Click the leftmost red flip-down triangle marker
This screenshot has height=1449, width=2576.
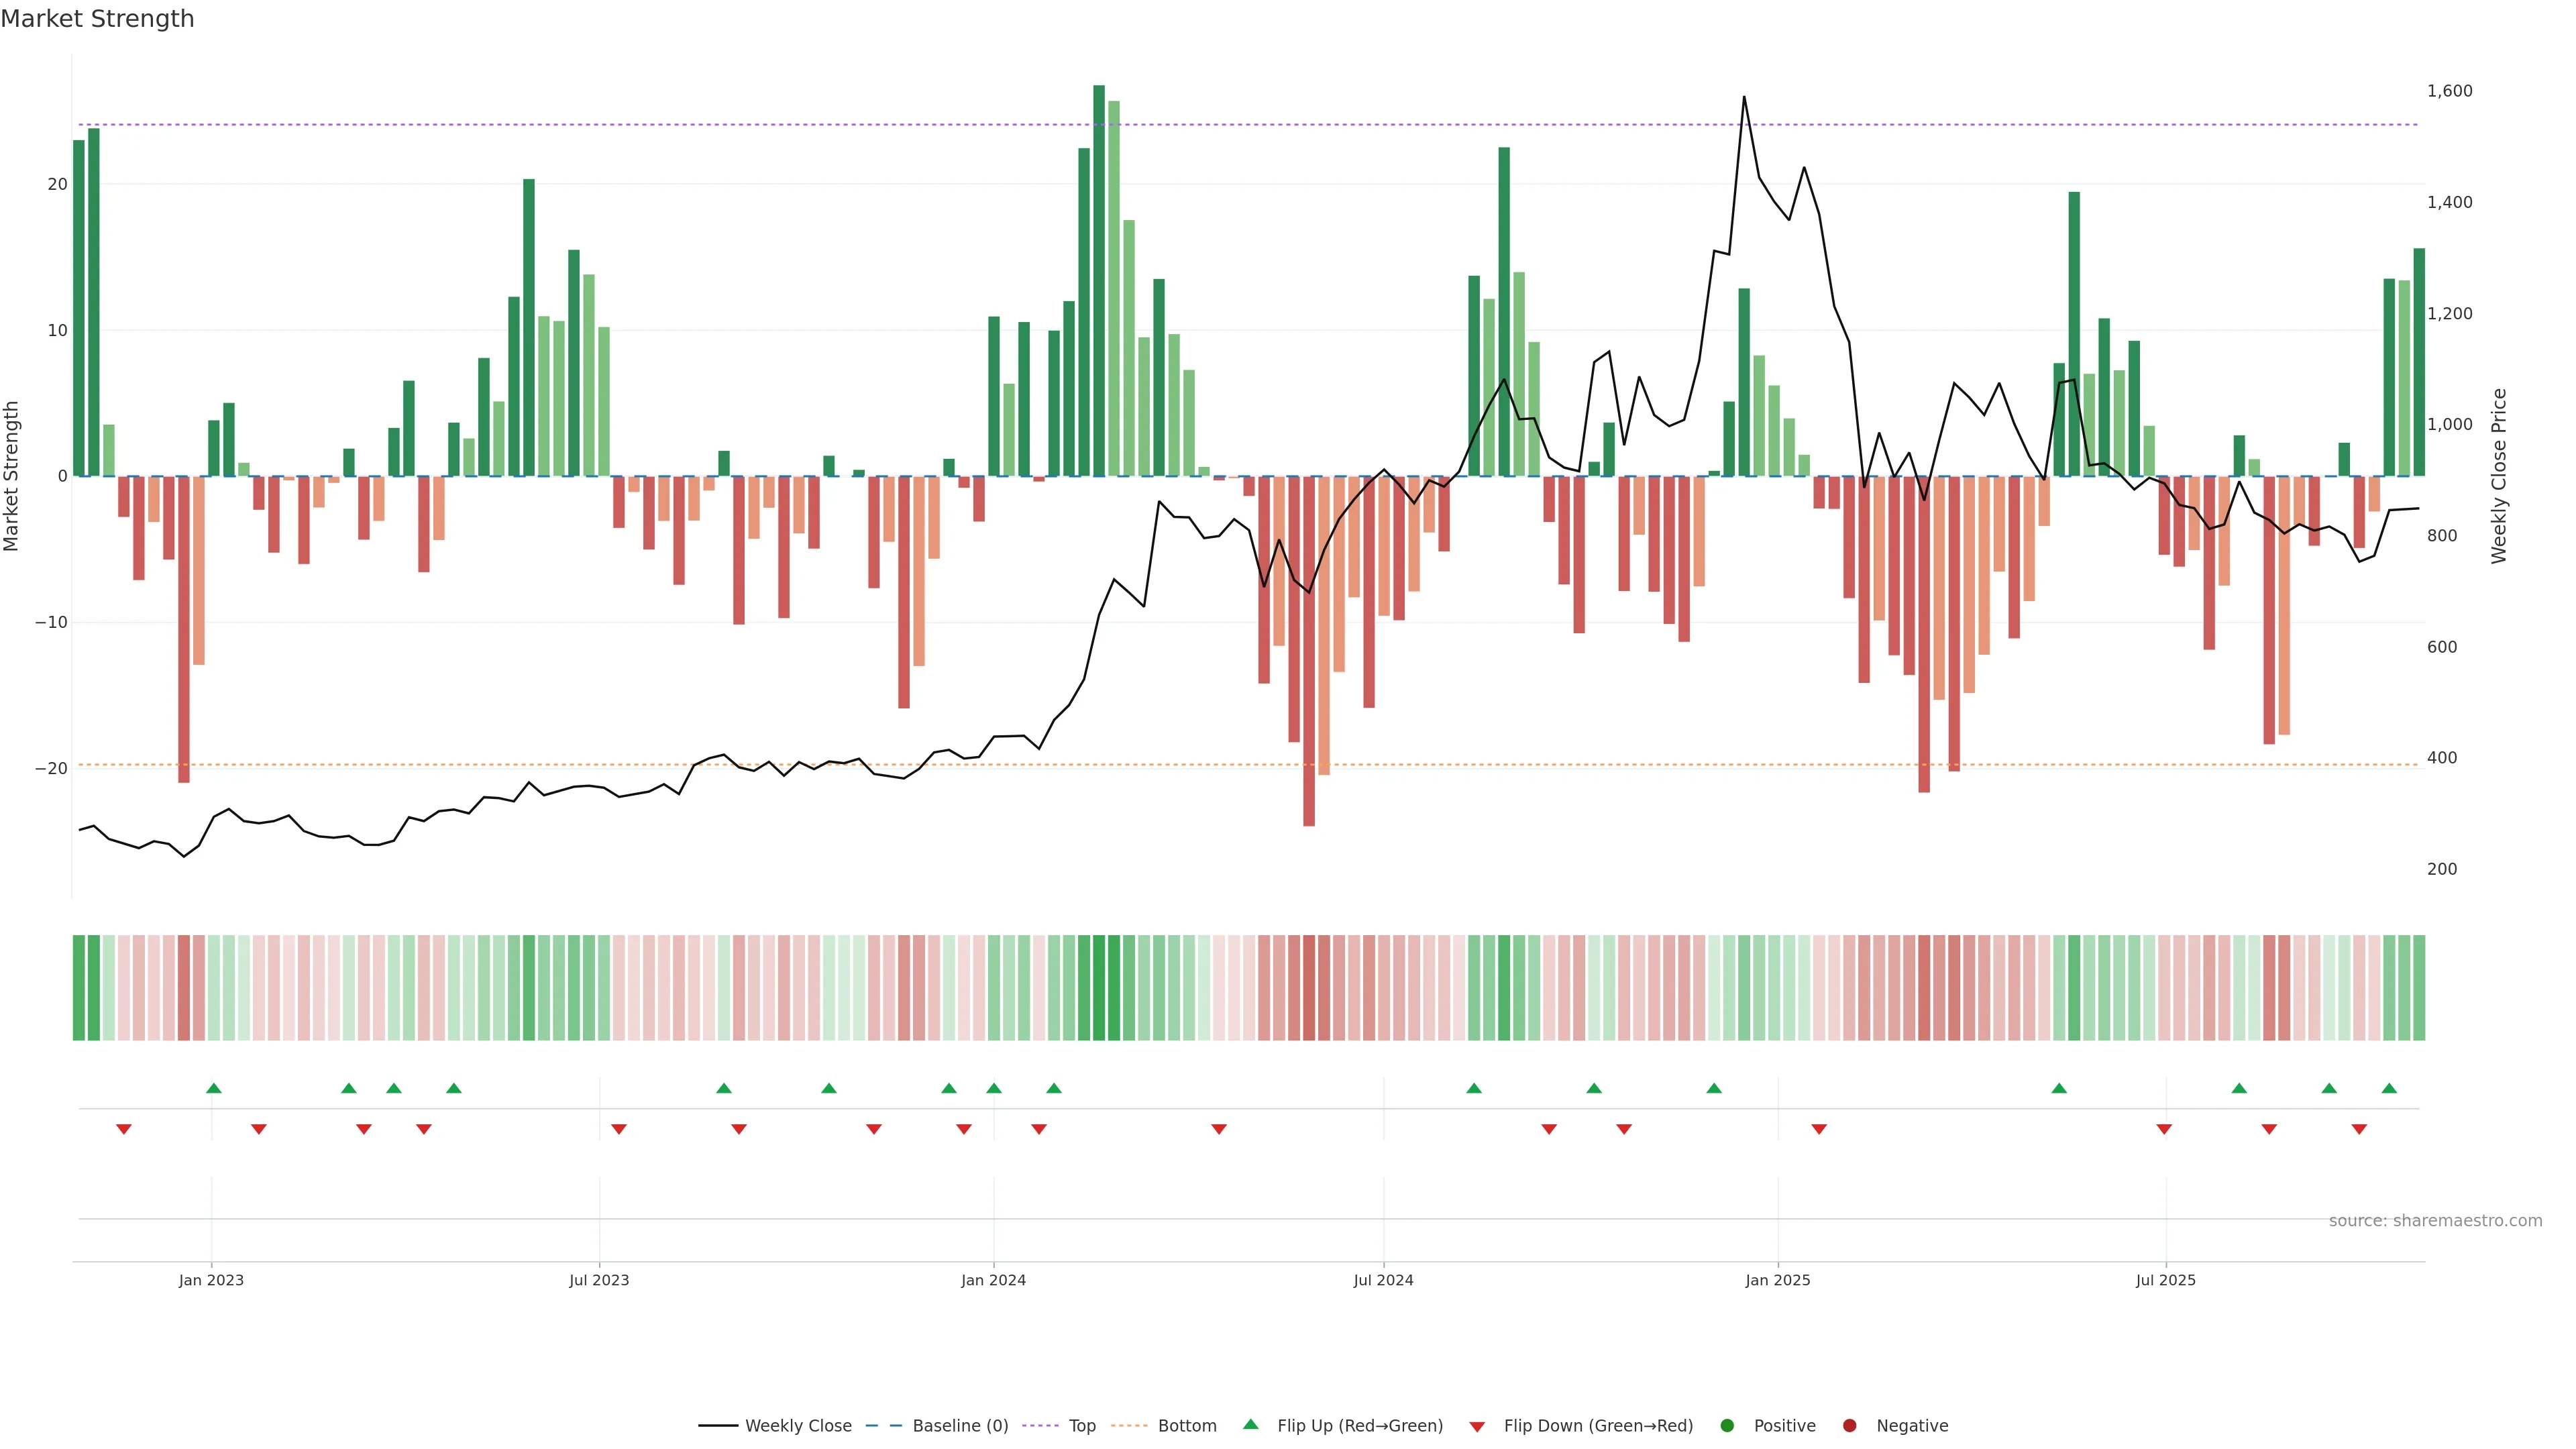pos(124,1129)
